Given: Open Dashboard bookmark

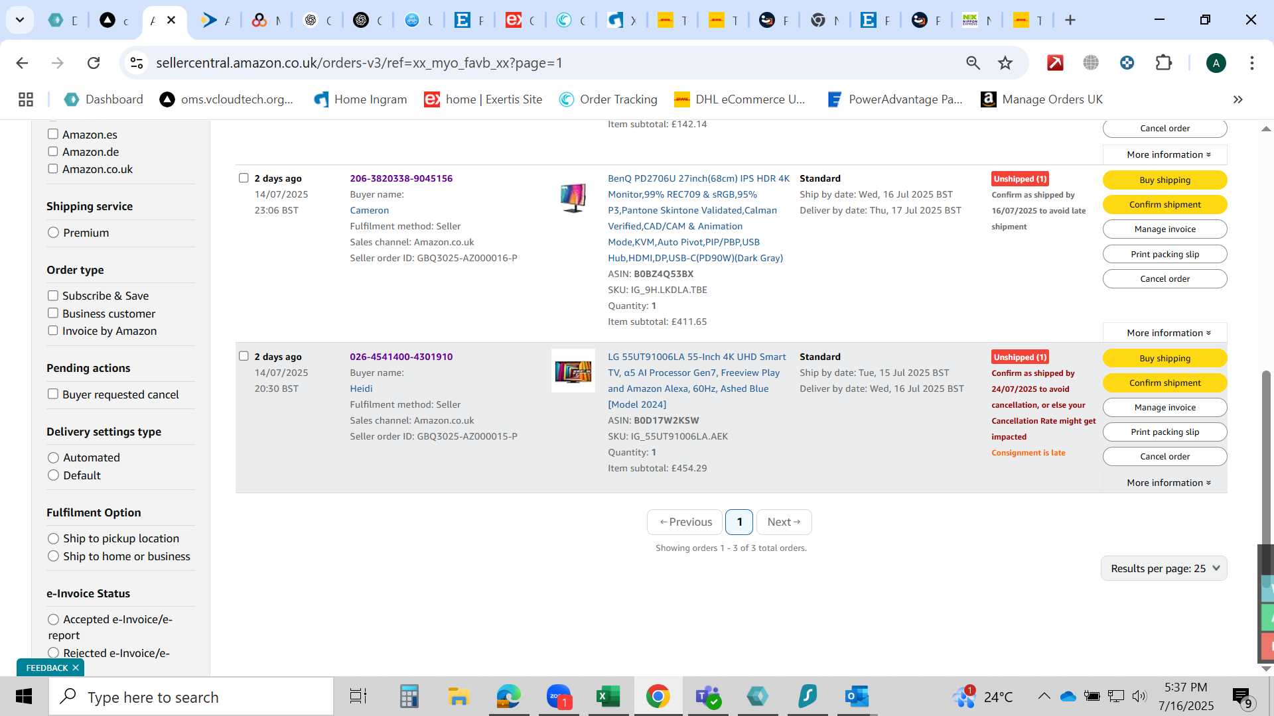Looking at the screenshot, I should [x=104, y=99].
